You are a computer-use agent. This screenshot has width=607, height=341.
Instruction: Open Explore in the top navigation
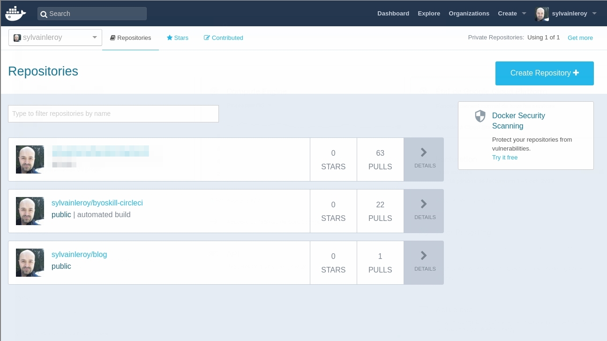pos(429,14)
